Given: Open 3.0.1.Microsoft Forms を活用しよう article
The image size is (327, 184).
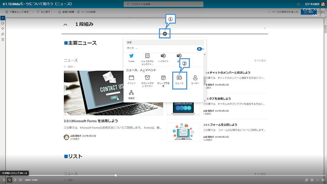Looking at the screenshot, I should pos(91,121).
